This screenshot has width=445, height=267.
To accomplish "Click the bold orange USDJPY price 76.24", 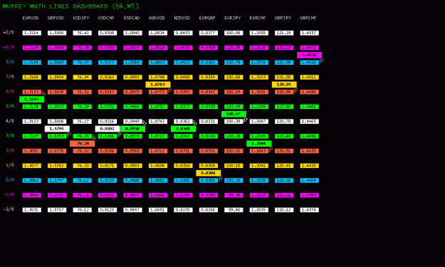I will (x=83, y=144).
